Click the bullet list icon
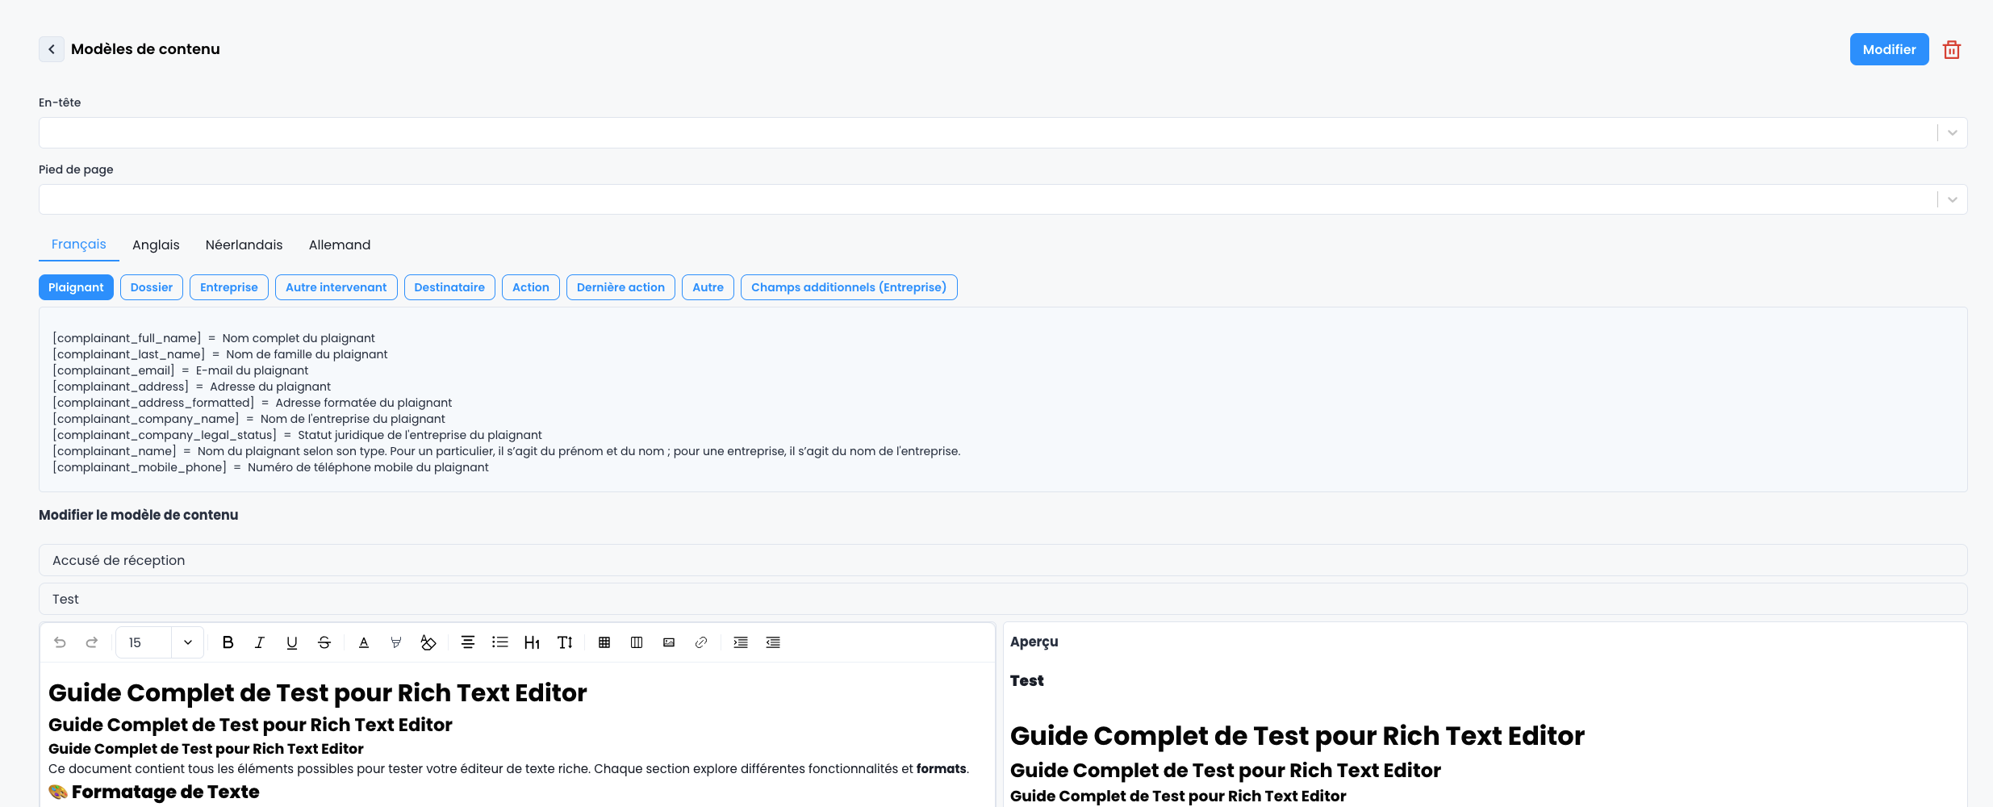The width and height of the screenshot is (1993, 807). point(499,642)
